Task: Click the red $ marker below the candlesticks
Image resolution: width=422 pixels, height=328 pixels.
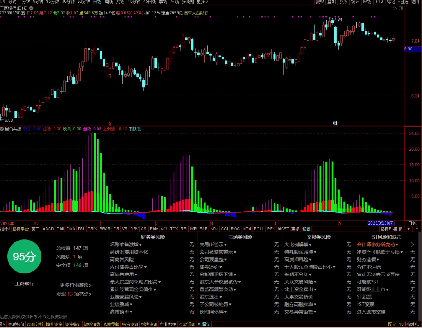Action: 109,124
